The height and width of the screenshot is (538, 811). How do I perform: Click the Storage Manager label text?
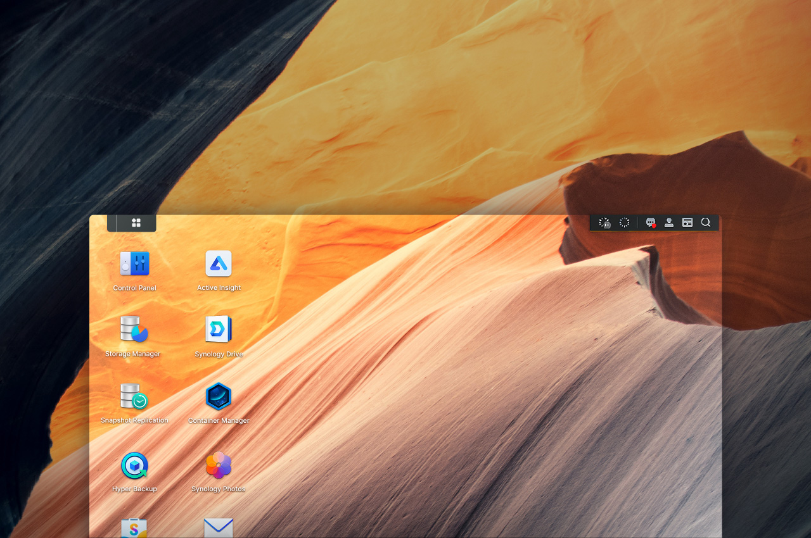(x=133, y=354)
